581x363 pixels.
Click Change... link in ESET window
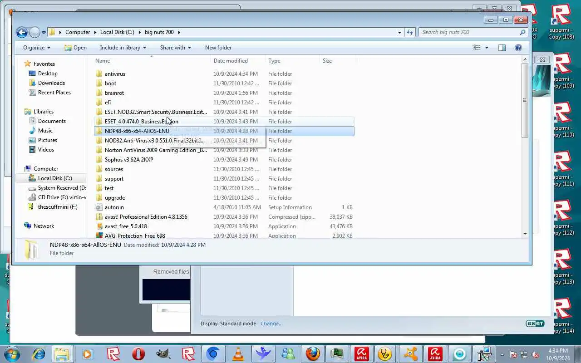tap(271, 324)
